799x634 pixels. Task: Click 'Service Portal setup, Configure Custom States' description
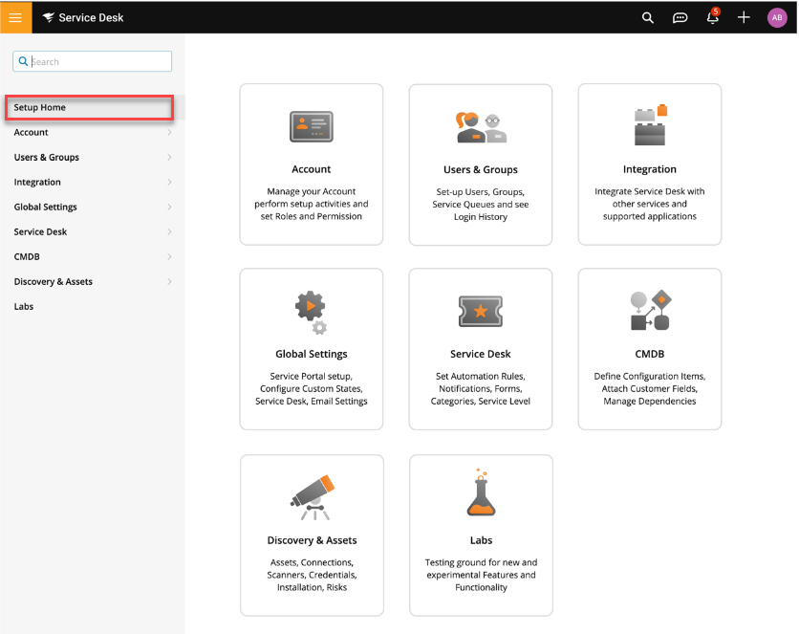tap(312, 389)
